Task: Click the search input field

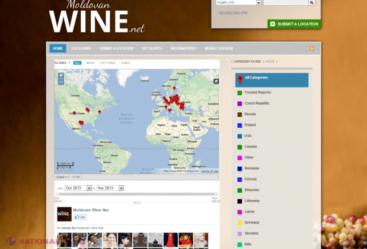Action: (x=286, y=2)
